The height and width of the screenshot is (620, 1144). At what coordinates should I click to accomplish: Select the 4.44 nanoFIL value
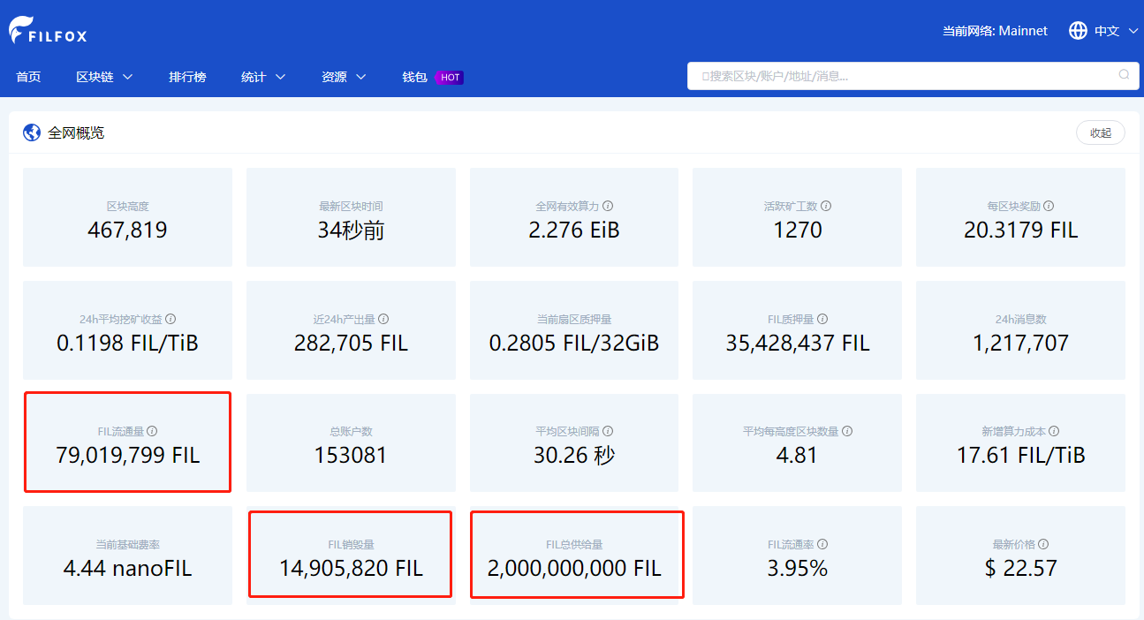tap(127, 568)
